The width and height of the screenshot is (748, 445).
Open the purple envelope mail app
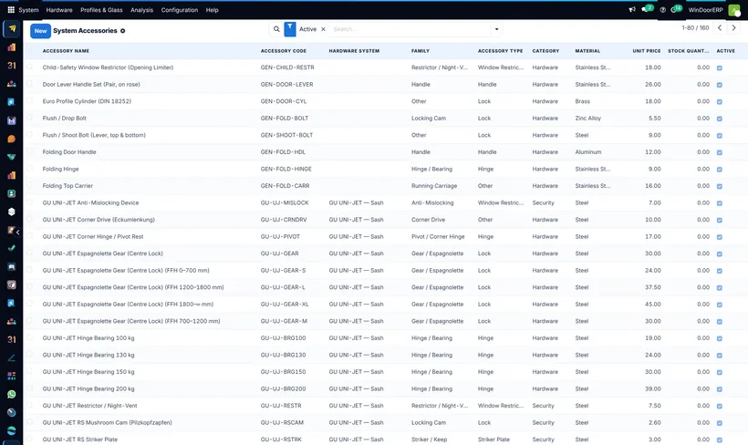pyautogui.click(x=12, y=120)
